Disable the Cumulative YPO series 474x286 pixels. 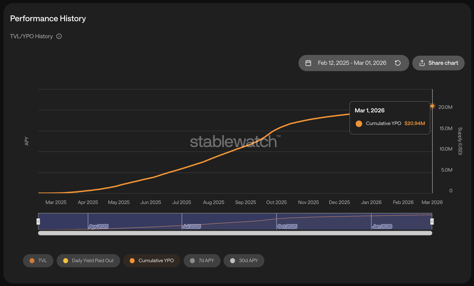coord(152,261)
